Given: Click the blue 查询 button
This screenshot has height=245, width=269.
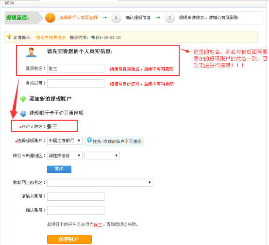Looking at the screenshot, I should 59,169.
